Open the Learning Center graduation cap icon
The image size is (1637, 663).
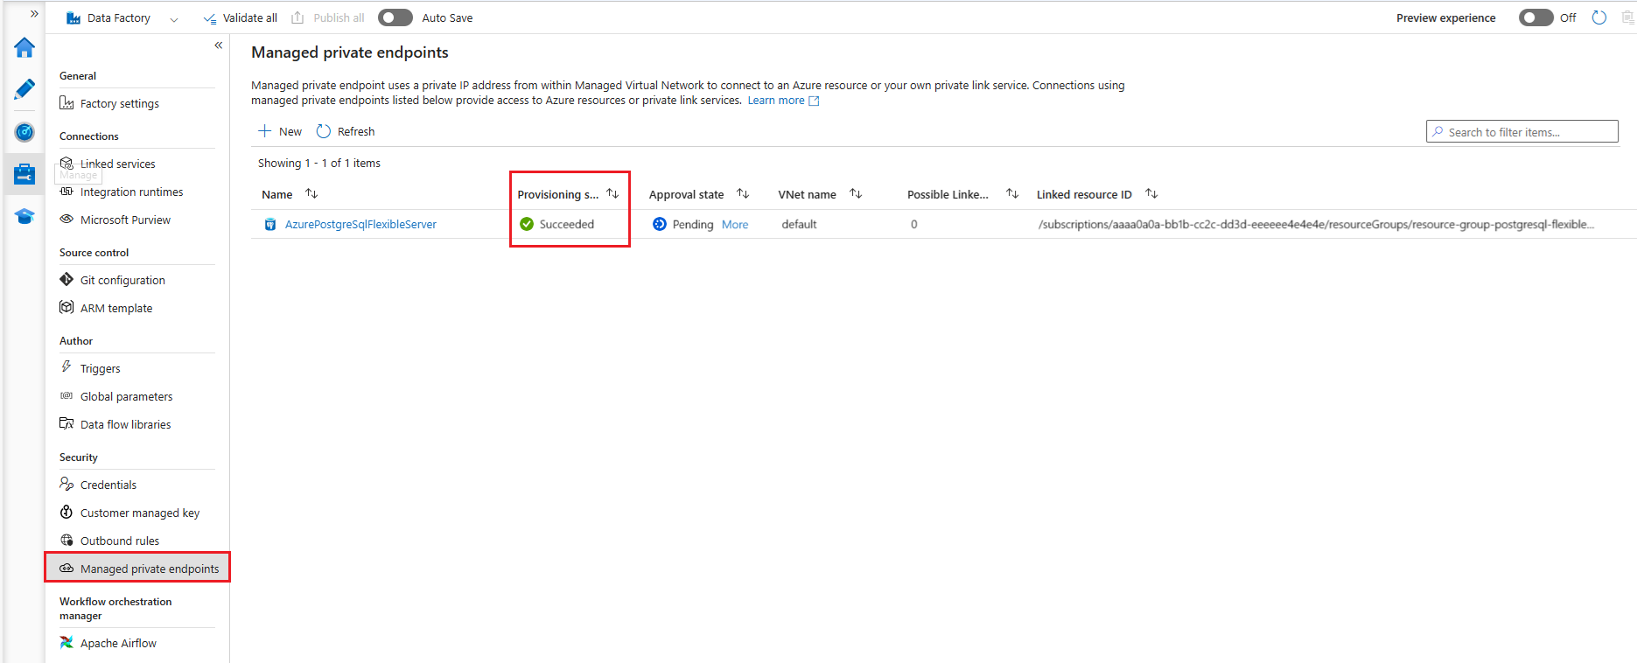24,216
